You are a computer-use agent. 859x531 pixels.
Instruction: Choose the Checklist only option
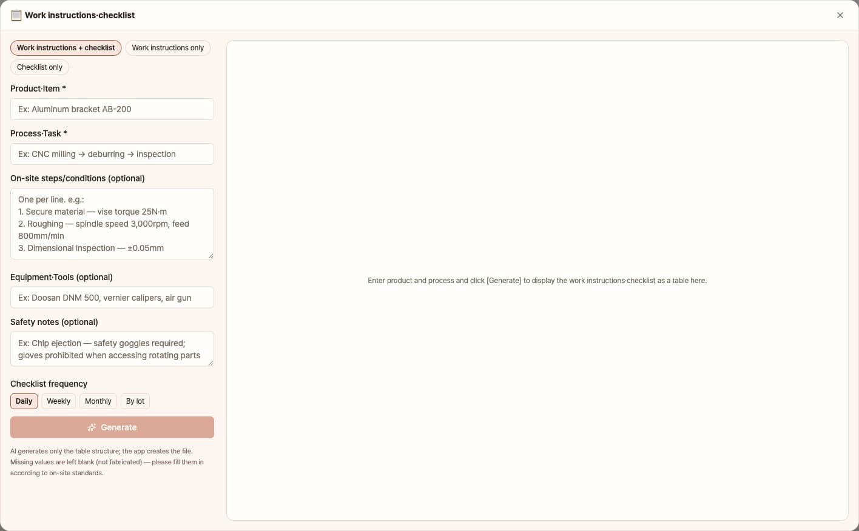click(x=39, y=67)
